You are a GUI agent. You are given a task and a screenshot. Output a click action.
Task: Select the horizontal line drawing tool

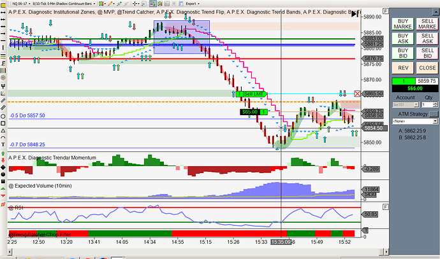pyautogui.click(x=3, y=41)
